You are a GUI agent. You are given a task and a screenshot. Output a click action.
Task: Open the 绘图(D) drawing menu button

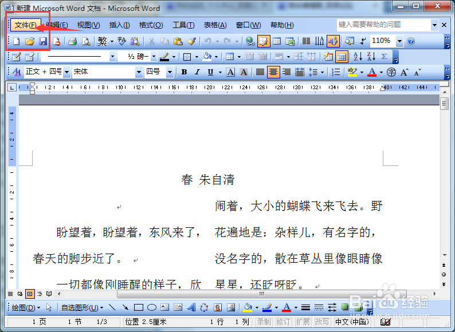[x=26, y=307]
